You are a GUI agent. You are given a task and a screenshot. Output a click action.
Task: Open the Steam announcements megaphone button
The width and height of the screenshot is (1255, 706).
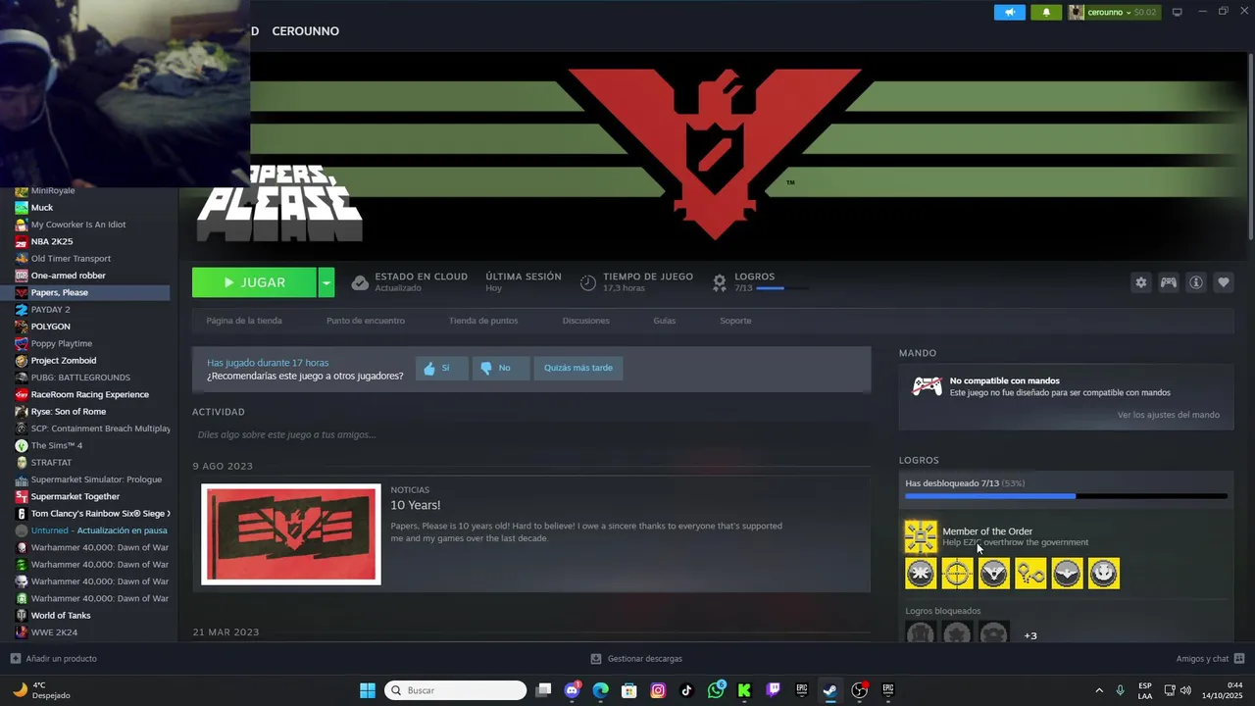1009,12
